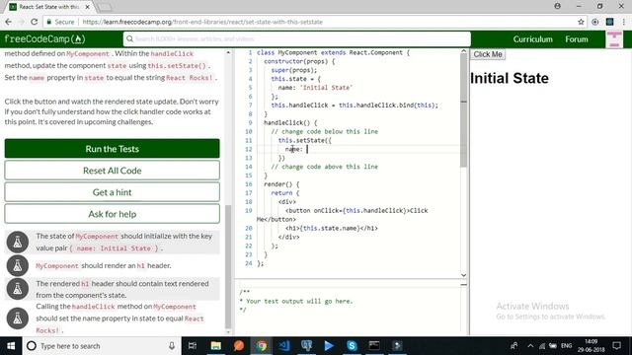Click the code editor vertical scrollbar

pyautogui.click(x=463, y=110)
